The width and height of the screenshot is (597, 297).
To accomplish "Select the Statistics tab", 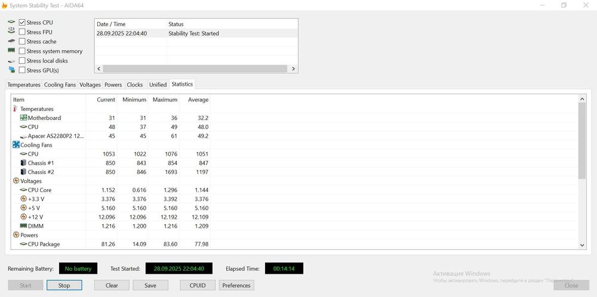I will tap(182, 84).
